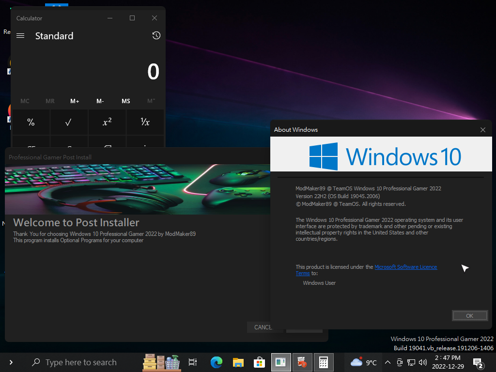Click the taskbar search box
Screen dimensions: 496x372
[x=81, y=362]
